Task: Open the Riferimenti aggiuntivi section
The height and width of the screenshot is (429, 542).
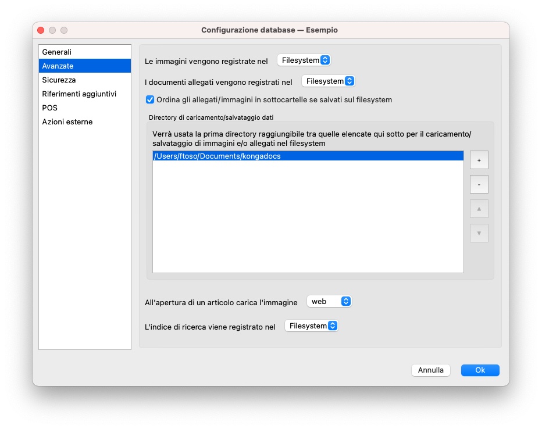Action: pyautogui.click(x=79, y=94)
